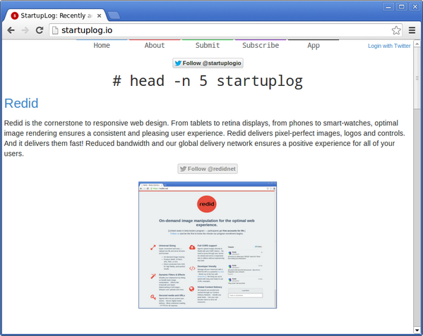Go back using the browser back arrow
Screen dimensions: 423x336
tap(11, 30)
